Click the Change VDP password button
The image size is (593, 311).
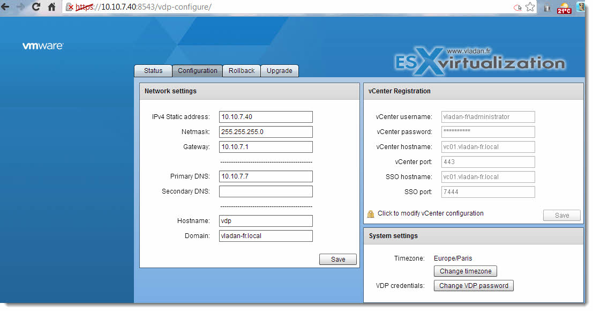(474, 286)
